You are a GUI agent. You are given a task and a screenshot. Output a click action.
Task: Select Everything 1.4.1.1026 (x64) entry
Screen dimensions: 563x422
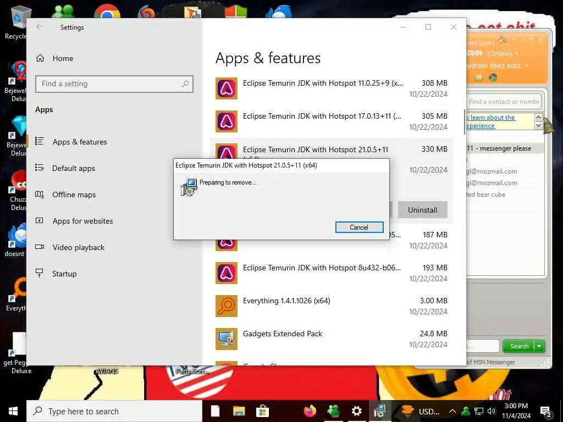pos(332,306)
